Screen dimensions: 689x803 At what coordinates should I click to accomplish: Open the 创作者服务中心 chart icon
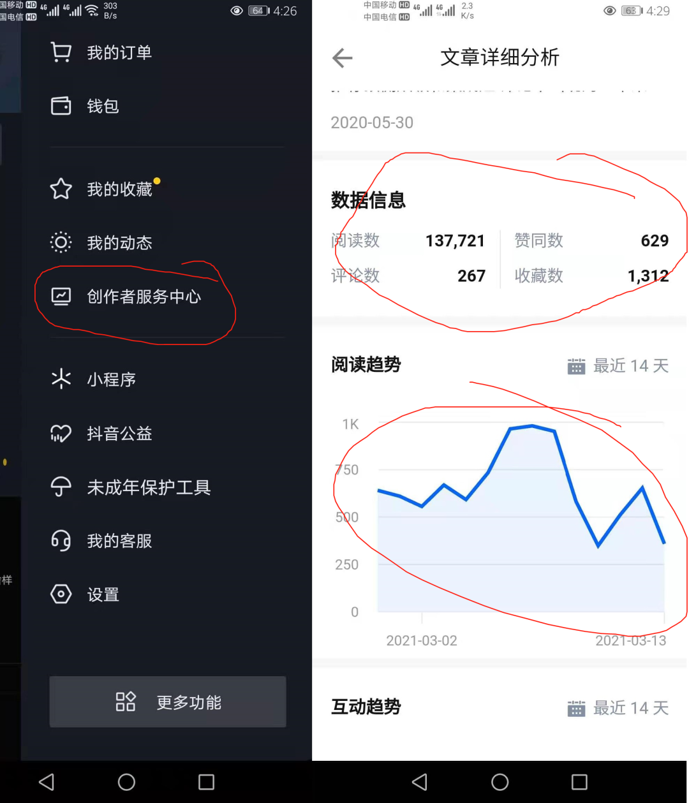(x=61, y=296)
